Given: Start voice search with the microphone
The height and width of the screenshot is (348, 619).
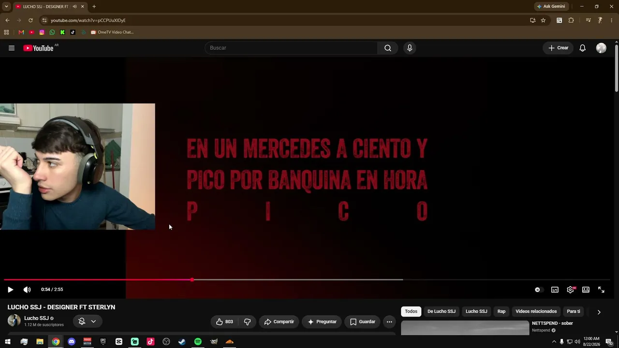Looking at the screenshot, I should [410, 48].
